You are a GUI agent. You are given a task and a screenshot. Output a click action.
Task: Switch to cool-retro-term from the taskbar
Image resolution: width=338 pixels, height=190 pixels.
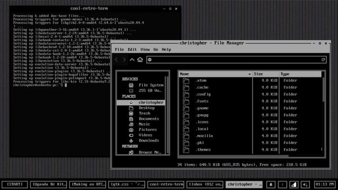166,184
